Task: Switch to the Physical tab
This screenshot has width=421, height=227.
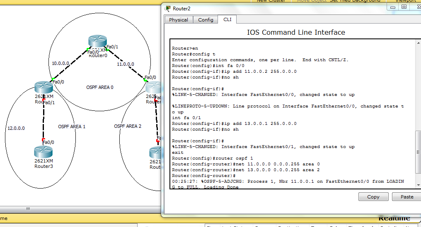Action: pyautogui.click(x=179, y=20)
